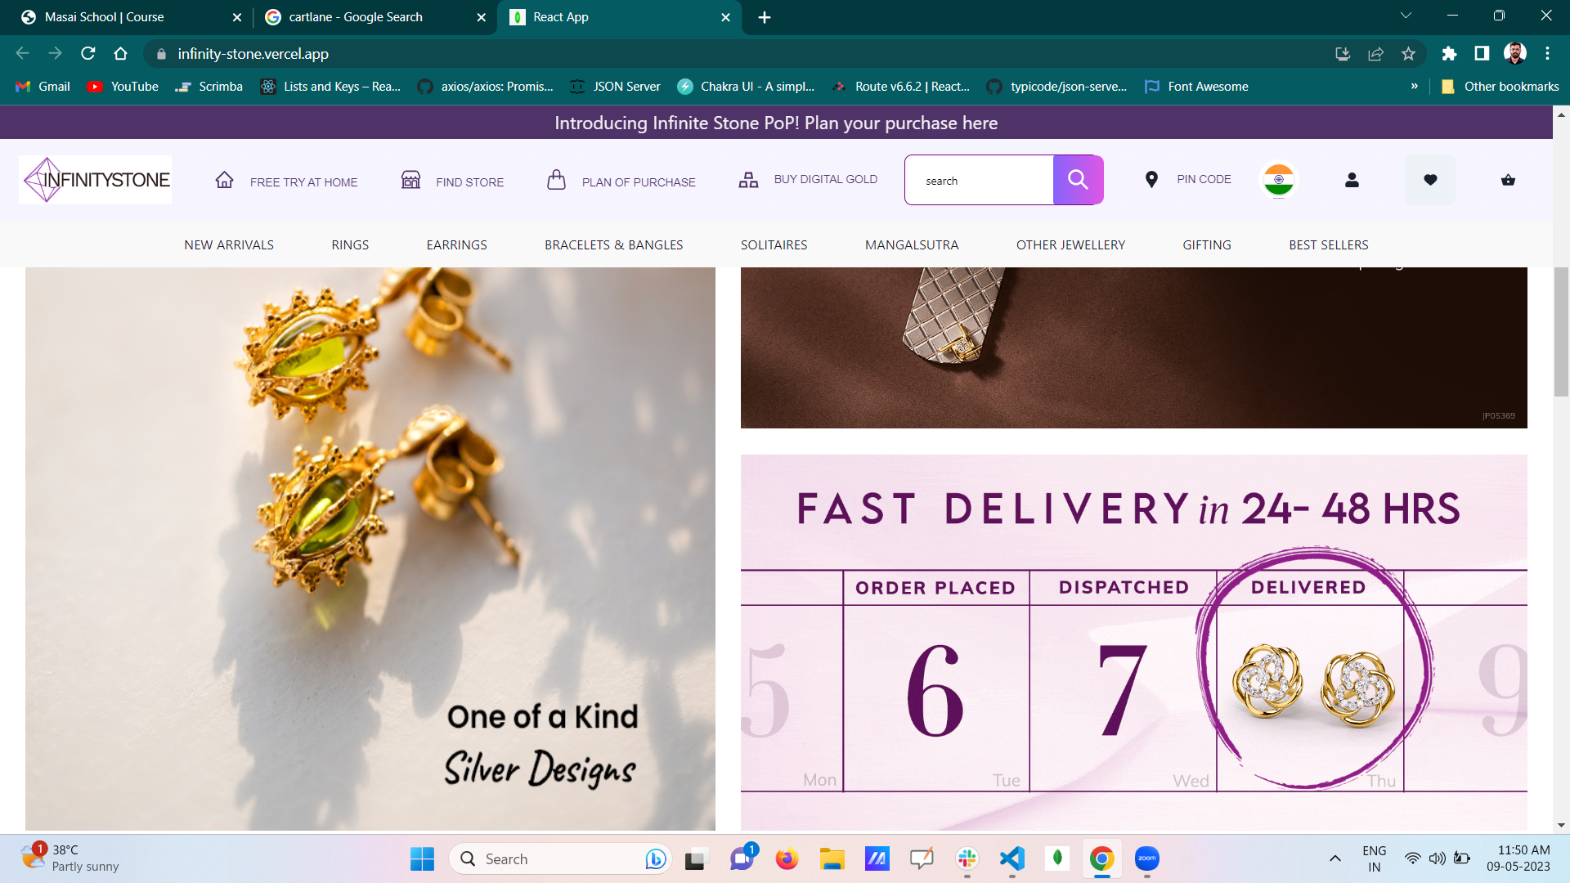Screen dimensions: 1570x883
Task: Expand hidden bookmarks chevron in bookmarks bar
Action: click(1414, 87)
